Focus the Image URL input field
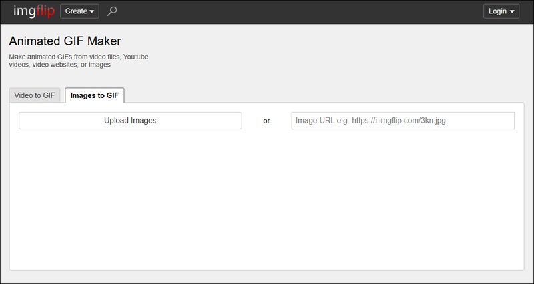The width and height of the screenshot is (534, 284). tap(403, 121)
